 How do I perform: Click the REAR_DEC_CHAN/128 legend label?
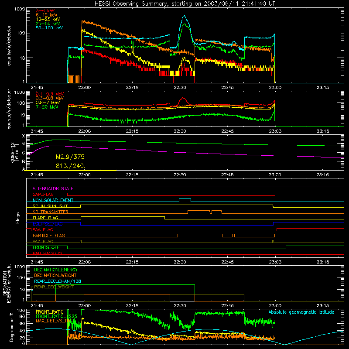(58, 281)
